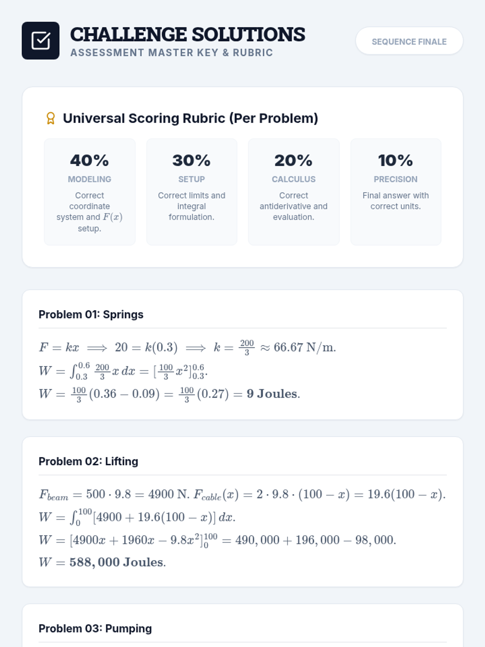The width and height of the screenshot is (485, 647).
Task: Select the 20% Calculus rubric card
Action: (294, 192)
